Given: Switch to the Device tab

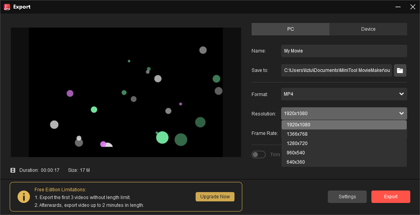Looking at the screenshot, I should (x=368, y=29).
